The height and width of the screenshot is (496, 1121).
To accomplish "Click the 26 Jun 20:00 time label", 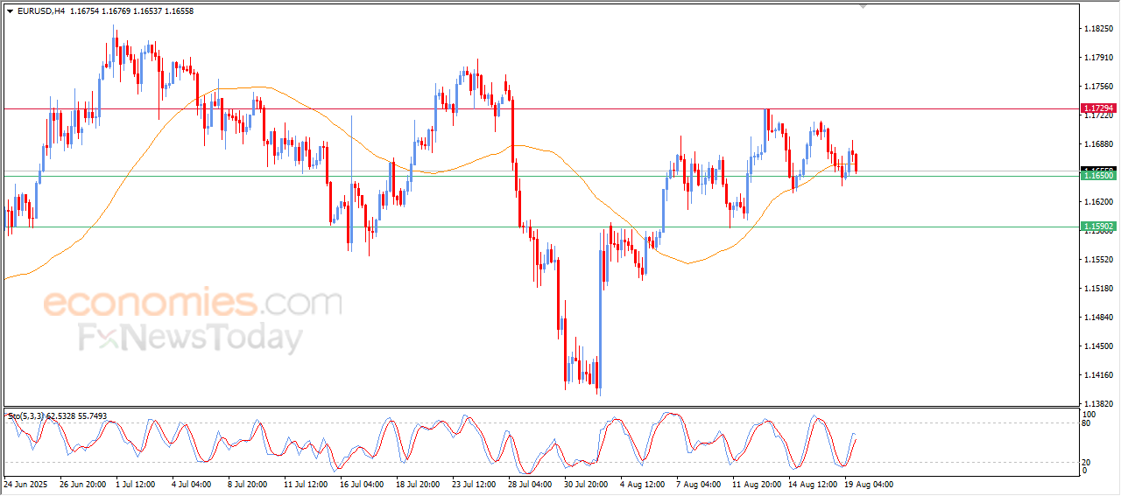I will pos(82,484).
